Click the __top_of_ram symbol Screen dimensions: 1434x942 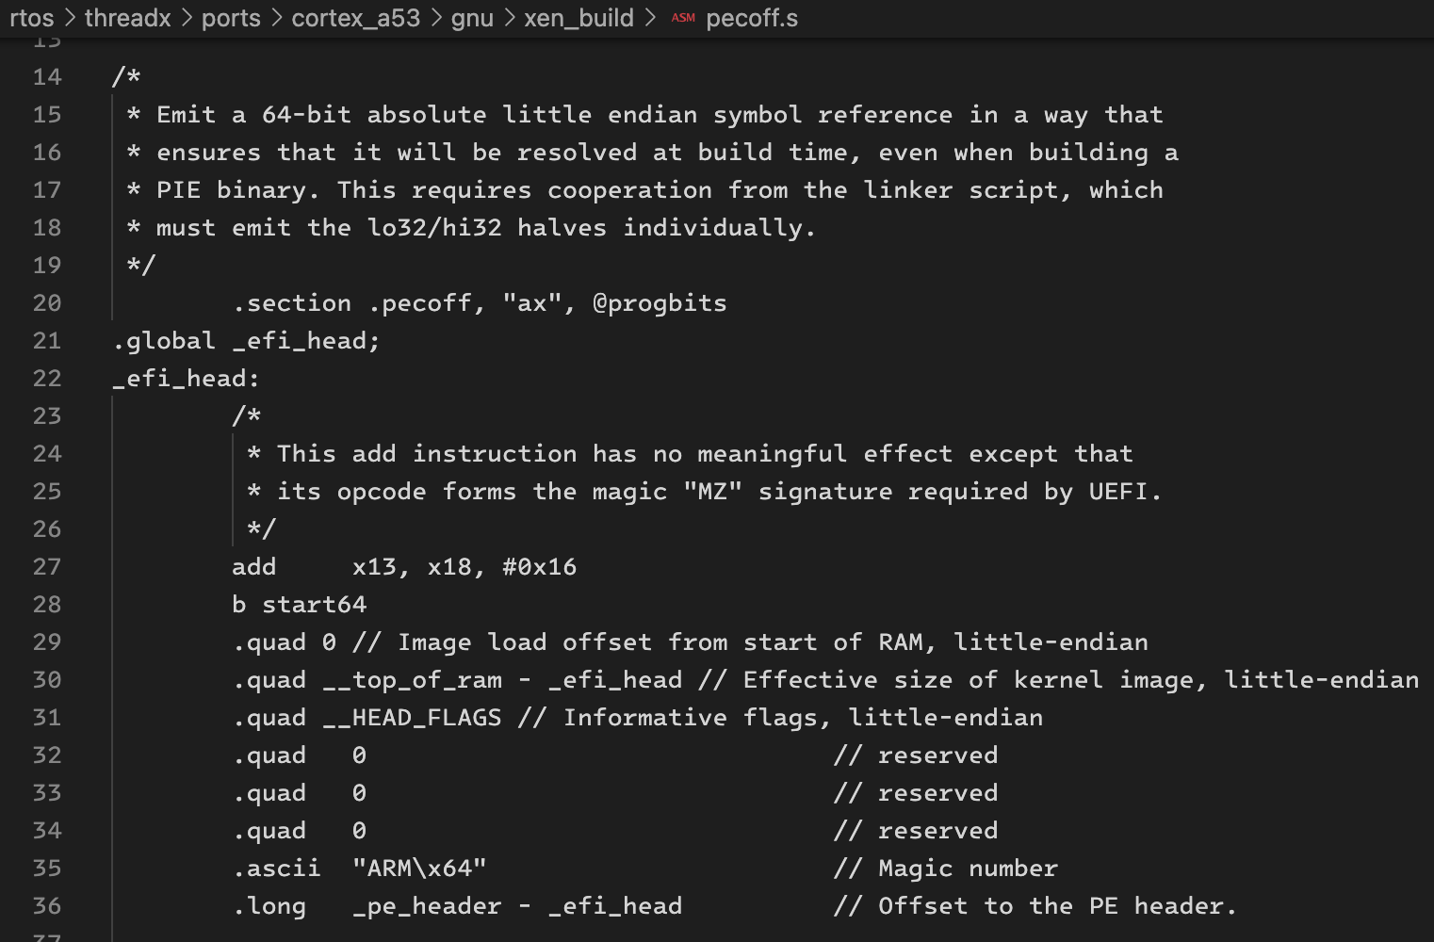[x=413, y=680]
